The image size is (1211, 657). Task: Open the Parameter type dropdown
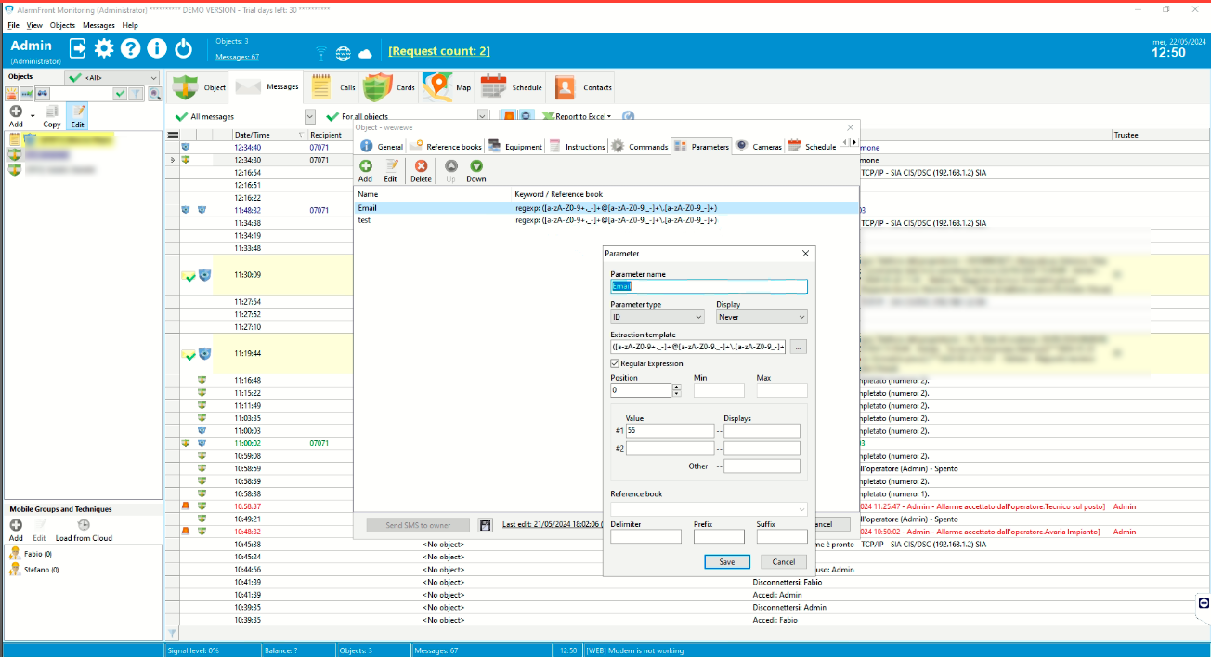[658, 317]
